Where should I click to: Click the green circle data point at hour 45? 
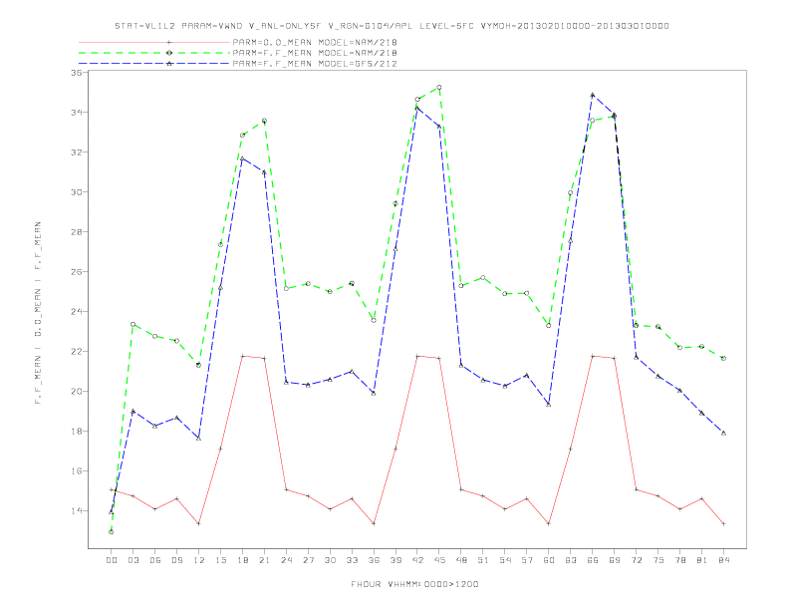(439, 87)
